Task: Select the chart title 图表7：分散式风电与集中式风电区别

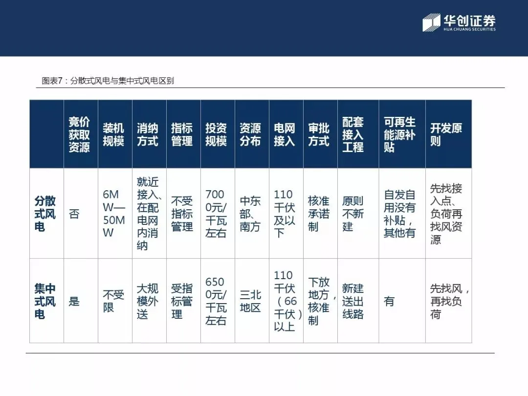Action: [x=108, y=81]
